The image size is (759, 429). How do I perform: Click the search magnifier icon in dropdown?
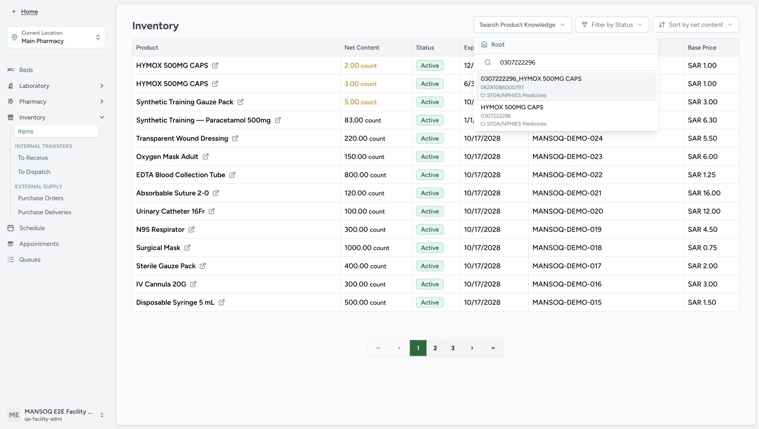tap(488, 62)
